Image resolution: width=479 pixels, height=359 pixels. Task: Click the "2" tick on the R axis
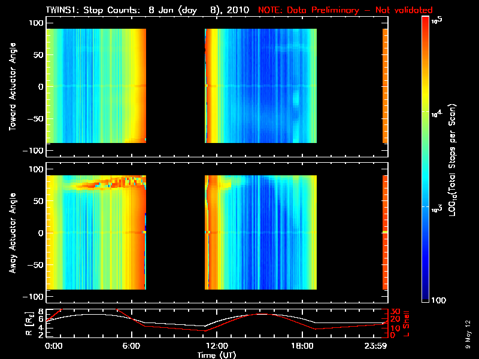[x=40, y=335]
